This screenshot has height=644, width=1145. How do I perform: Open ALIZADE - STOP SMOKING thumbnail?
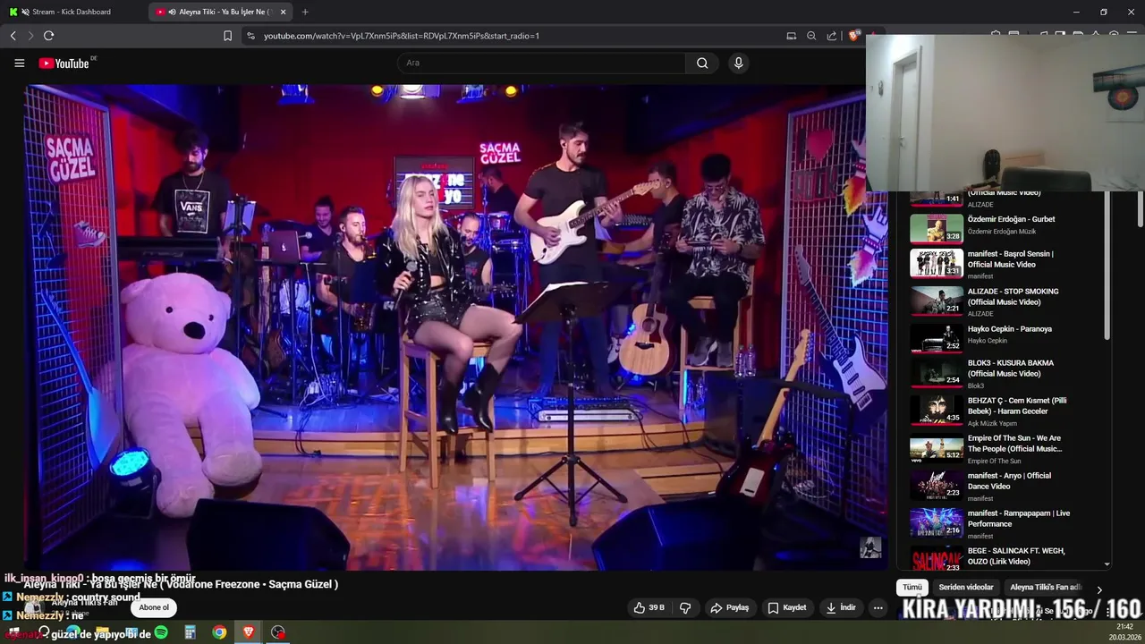[937, 301]
